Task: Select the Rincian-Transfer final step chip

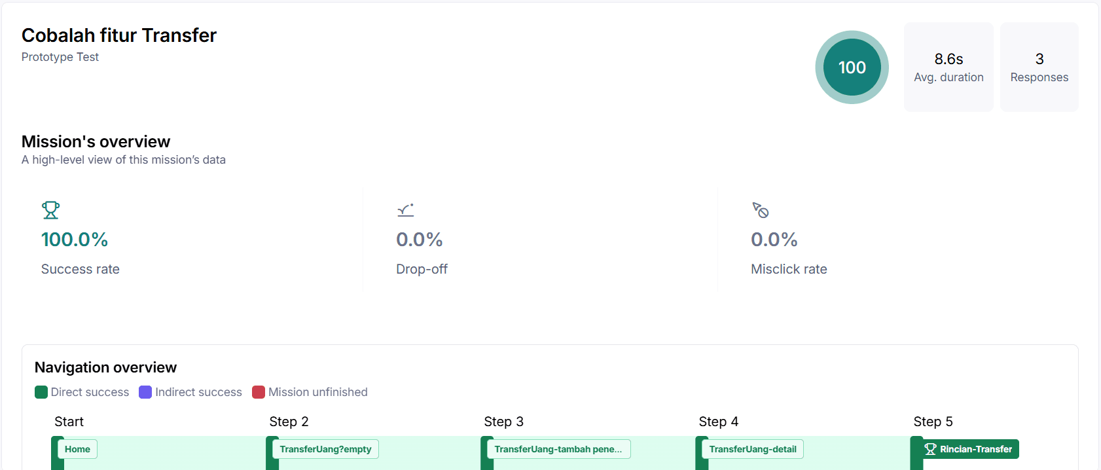Action: point(968,449)
